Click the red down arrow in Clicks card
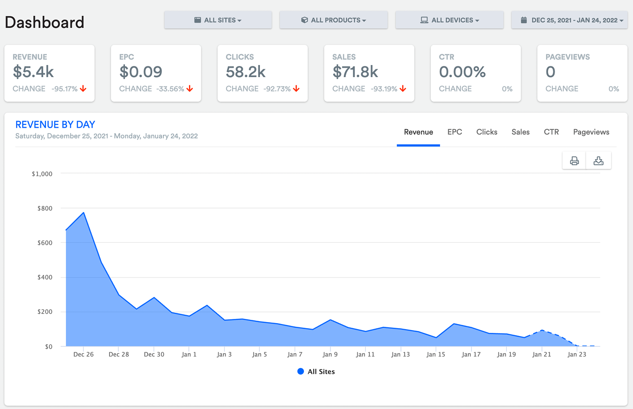The width and height of the screenshot is (633, 409). [x=296, y=89]
